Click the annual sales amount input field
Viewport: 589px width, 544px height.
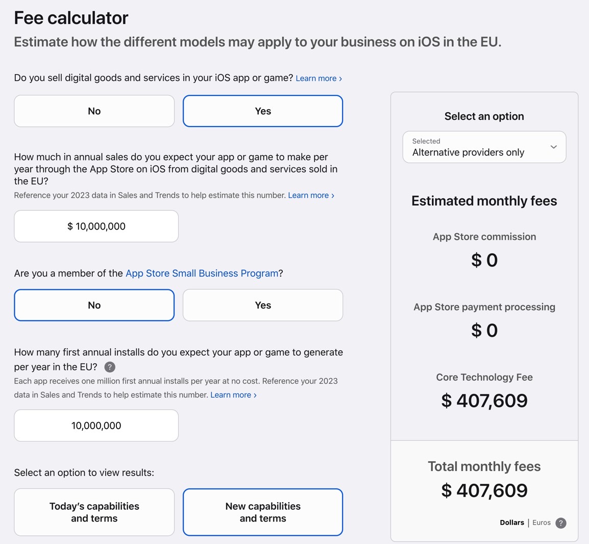[x=96, y=226]
